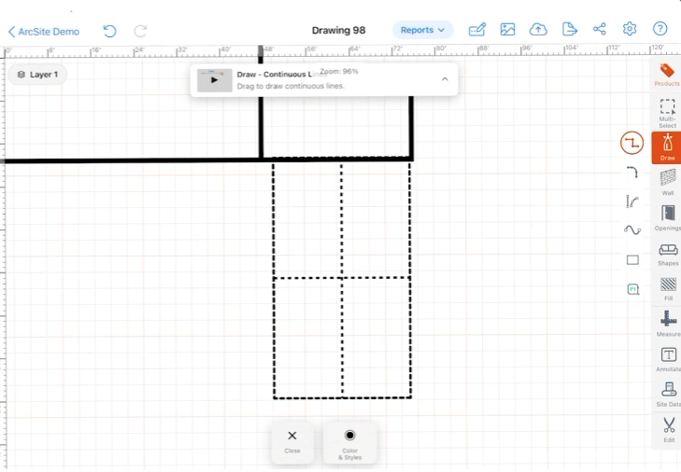Choose the line-and-arc draw mode
The width and height of the screenshot is (681, 472).
point(631,201)
